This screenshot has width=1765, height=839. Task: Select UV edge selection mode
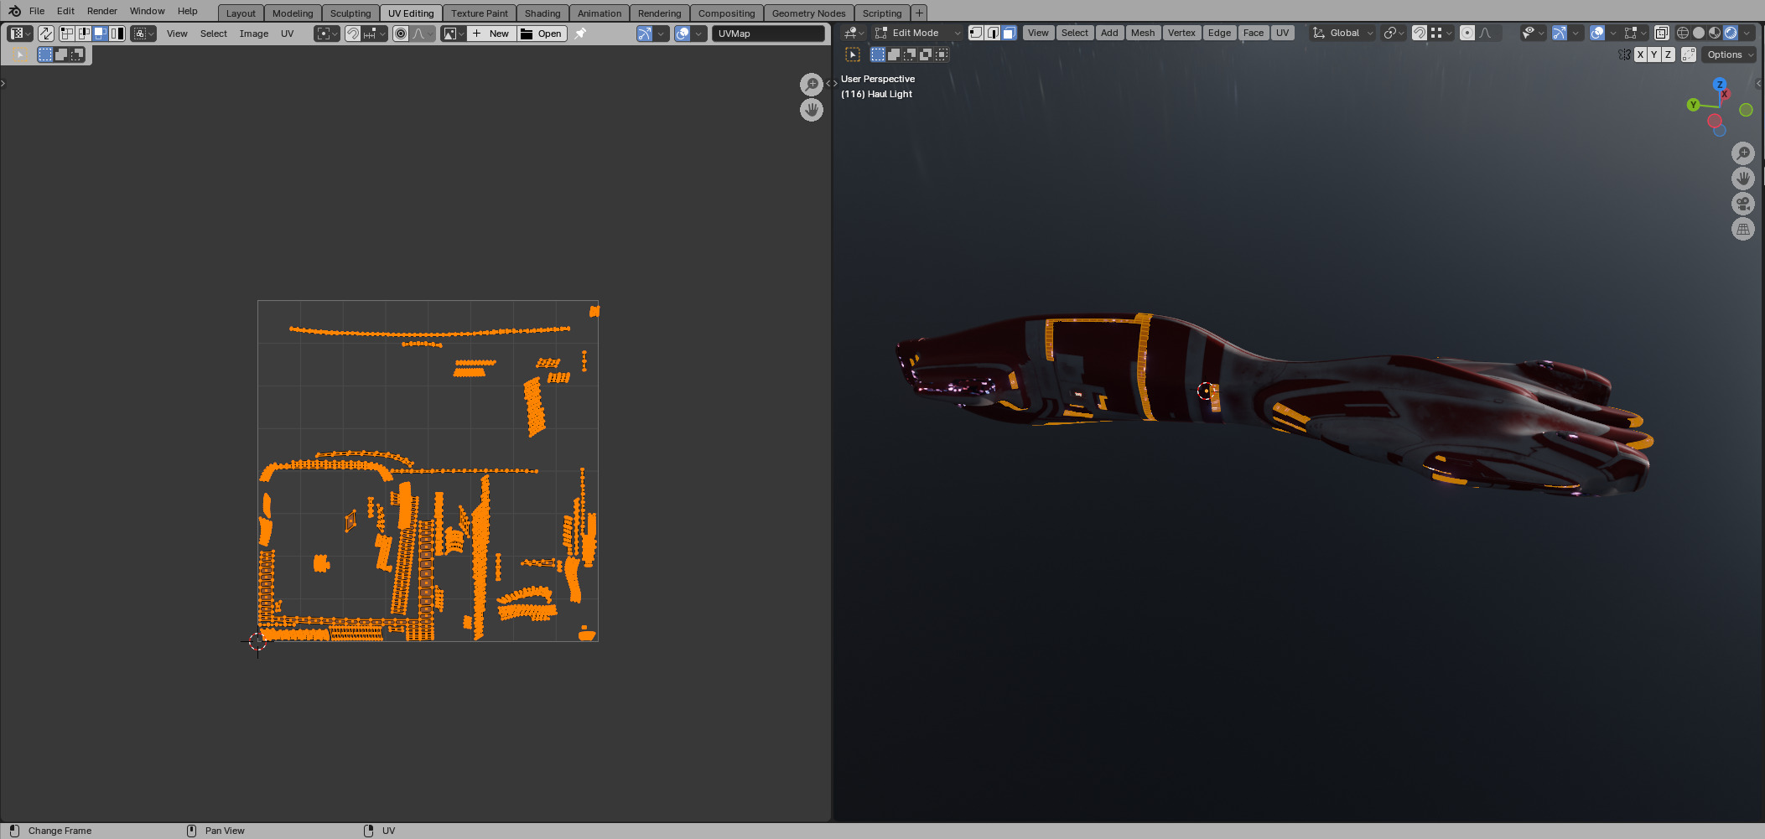(x=83, y=34)
